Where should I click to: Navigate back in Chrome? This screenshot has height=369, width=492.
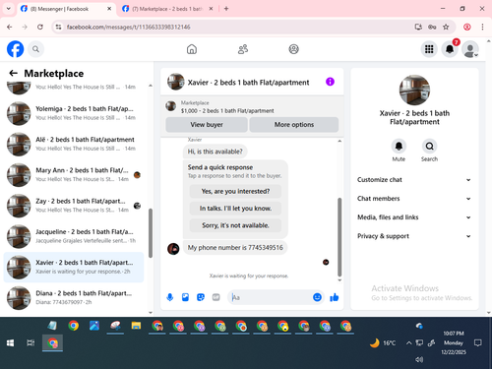click(10, 27)
